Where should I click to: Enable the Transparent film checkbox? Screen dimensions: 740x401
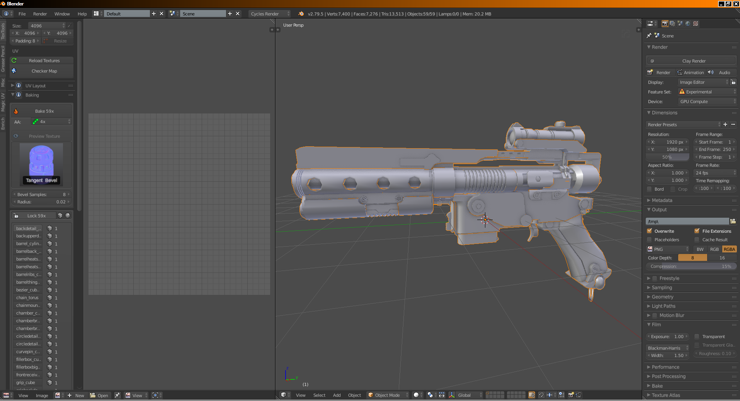(x=697, y=336)
